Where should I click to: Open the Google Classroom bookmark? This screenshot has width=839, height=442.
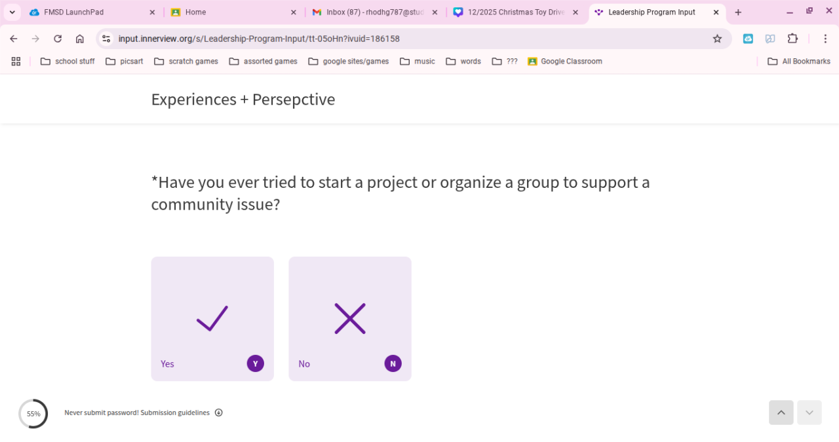pos(564,62)
